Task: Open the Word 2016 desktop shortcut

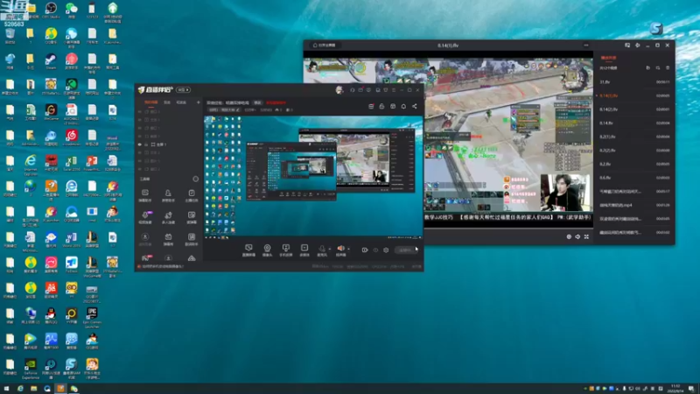Action: point(72,239)
